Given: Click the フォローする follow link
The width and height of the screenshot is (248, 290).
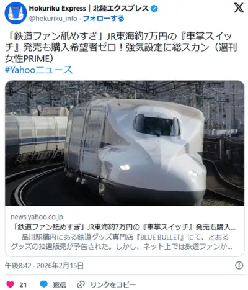Looking at the screenshot, I should 104,19.
